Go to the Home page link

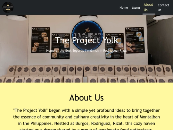point(124,7)
